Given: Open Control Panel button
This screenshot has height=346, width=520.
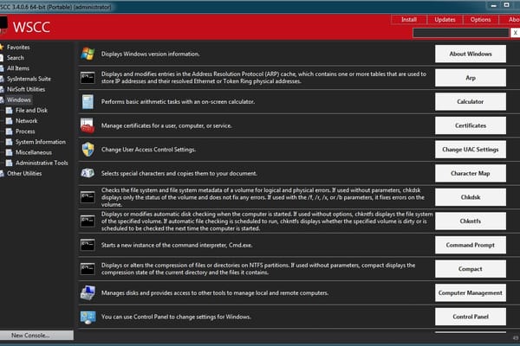Looking at the screenshot, I should 471,317.
